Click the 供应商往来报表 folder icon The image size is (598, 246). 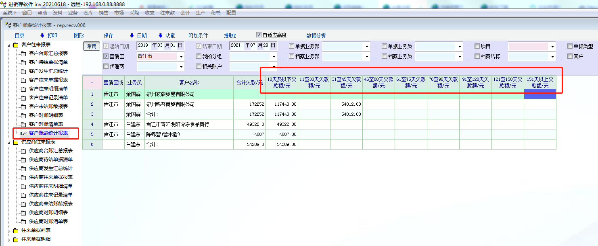click(16, 142)
